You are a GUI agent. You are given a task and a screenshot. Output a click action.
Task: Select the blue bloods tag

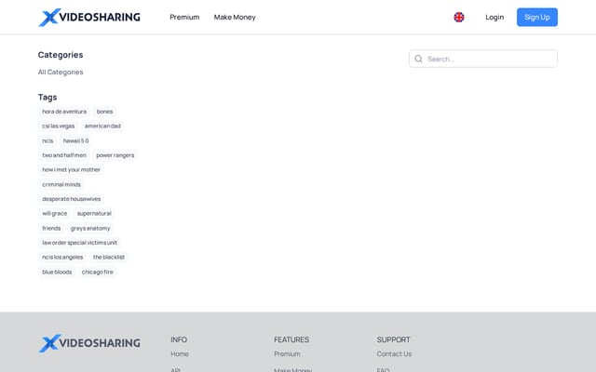pos(57,272)
